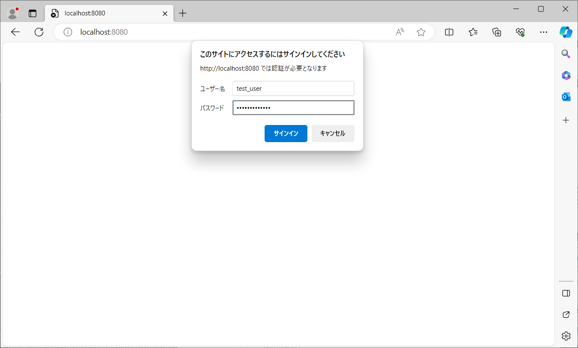Open Tab actions menu
The width and height of the screenshot is (578, 348).
click(x=33, y=13)
